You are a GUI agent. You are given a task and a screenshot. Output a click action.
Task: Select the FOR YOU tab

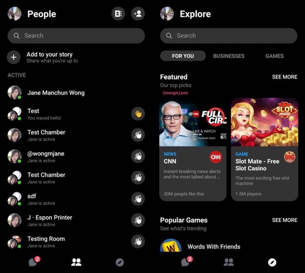point(183,56)
